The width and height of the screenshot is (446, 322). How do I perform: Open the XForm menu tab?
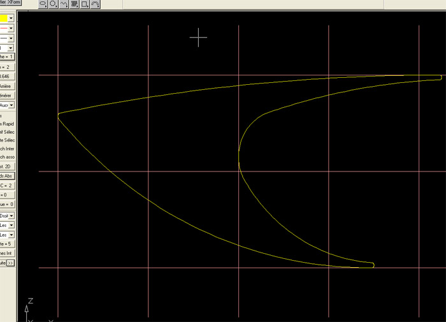click(13, 3)
